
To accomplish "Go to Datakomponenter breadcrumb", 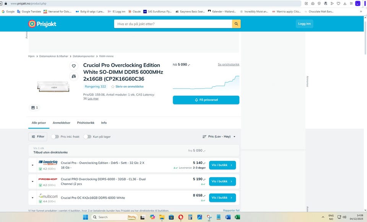I will [x=84, y=56].
